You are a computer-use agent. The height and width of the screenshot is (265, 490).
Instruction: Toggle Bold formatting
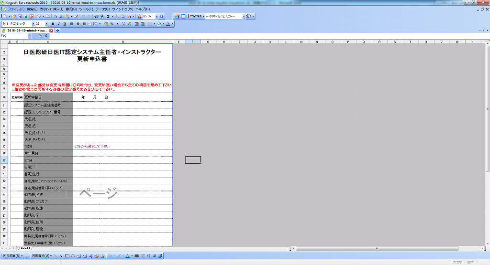coord(53,24)
